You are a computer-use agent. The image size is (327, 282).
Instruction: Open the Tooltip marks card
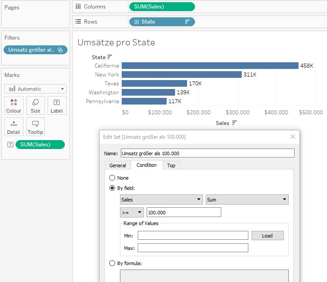[x=36, y=127]
